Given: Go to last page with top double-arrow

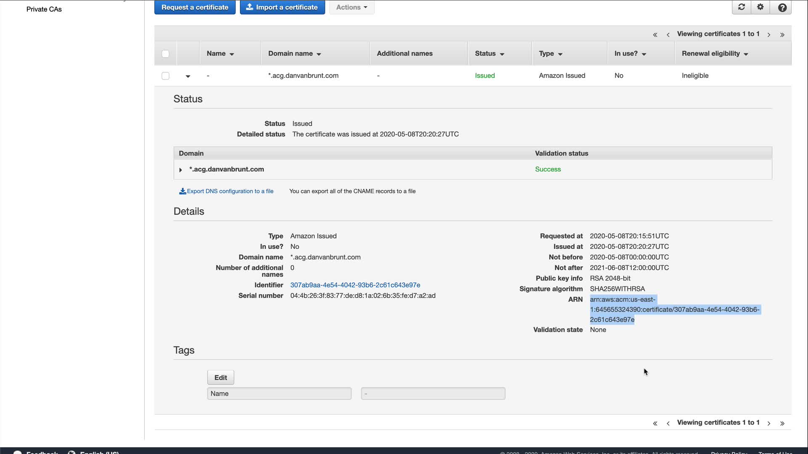Looking at the screenshot, I should 782,34.
